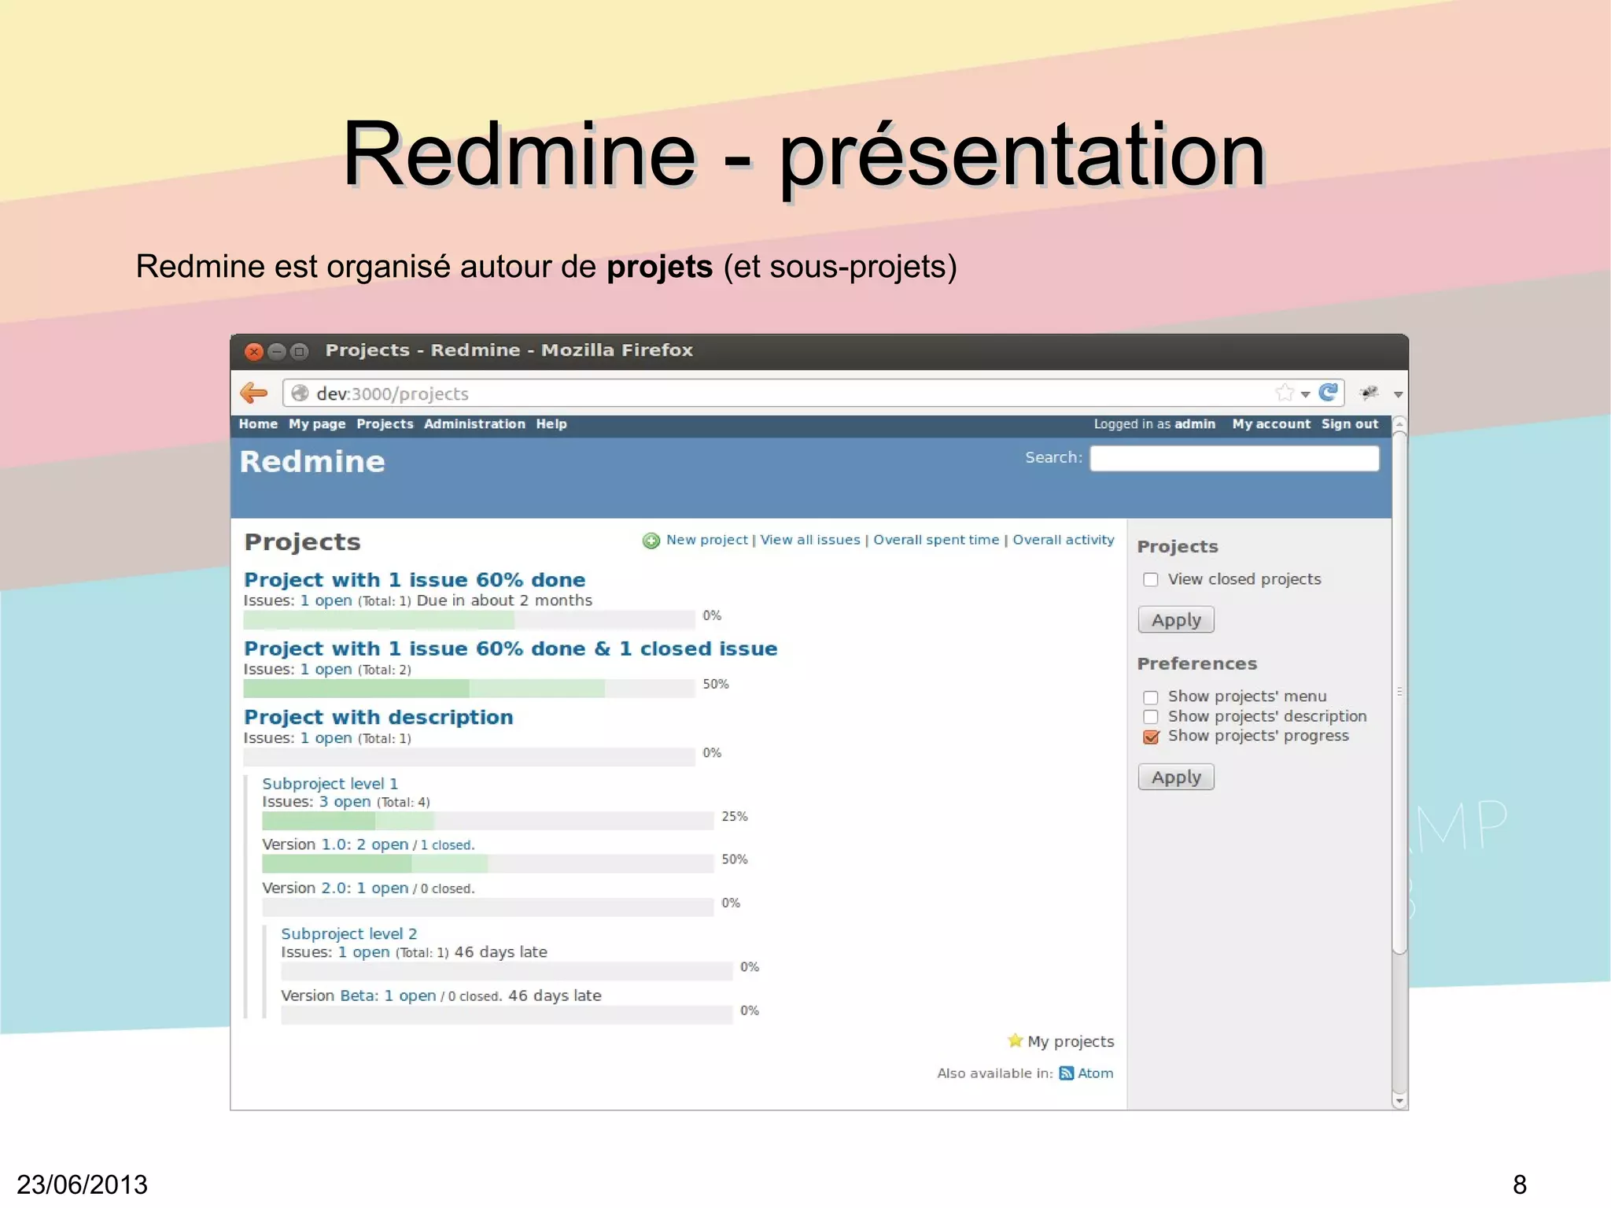Viewport: 1611px width, 1208px height.
Task: Click the Version 2.0 link
Action: [x=335, y=888]
